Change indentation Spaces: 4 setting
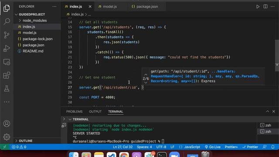 point(144,147)
